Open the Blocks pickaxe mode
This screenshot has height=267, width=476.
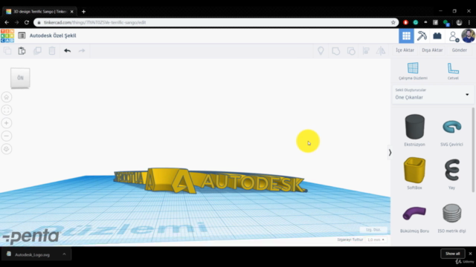click(x=422, y=36)
